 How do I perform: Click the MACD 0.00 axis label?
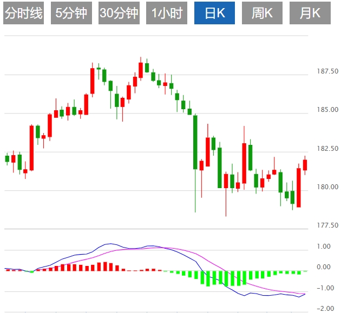[324, 267]
